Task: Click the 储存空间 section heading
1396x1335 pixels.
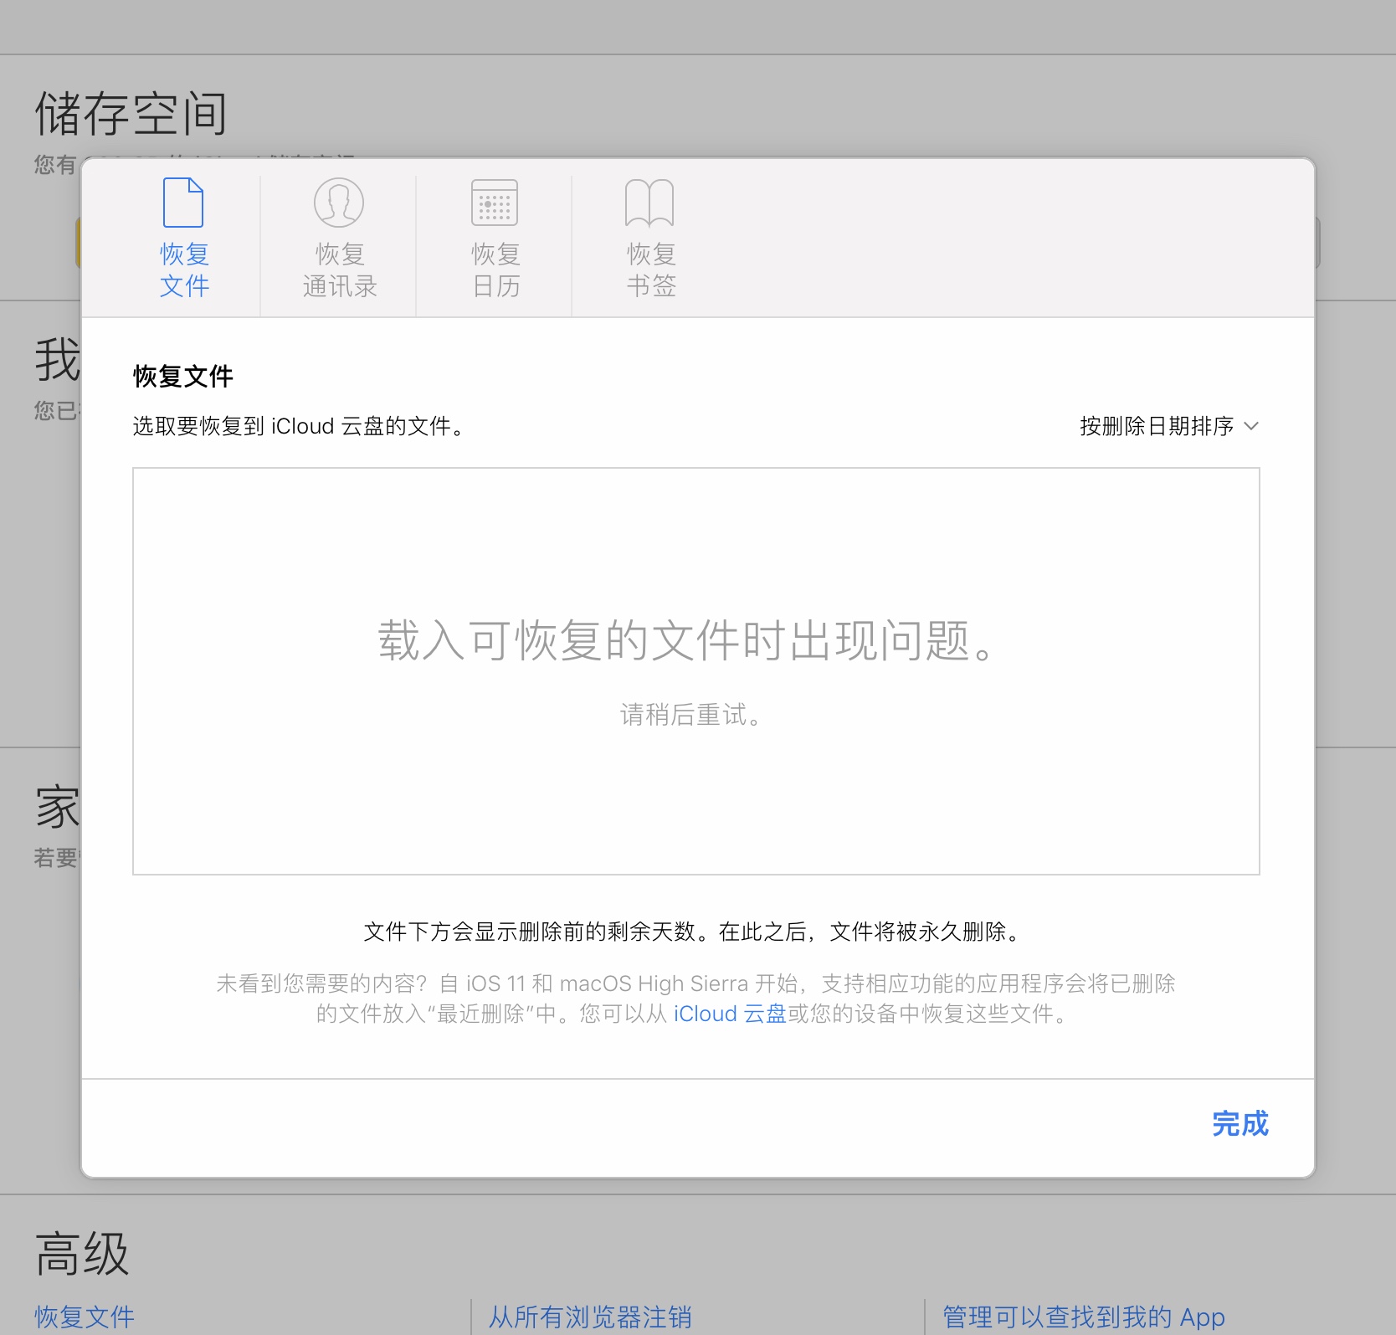Action: (x=131, y=114)
